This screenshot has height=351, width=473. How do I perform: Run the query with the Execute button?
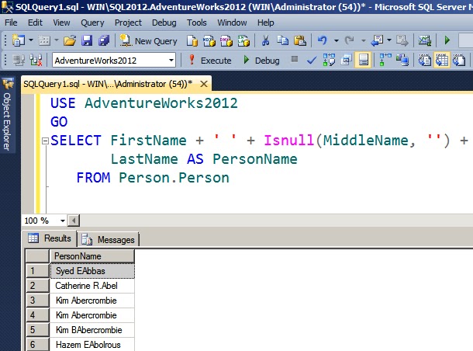210,60
